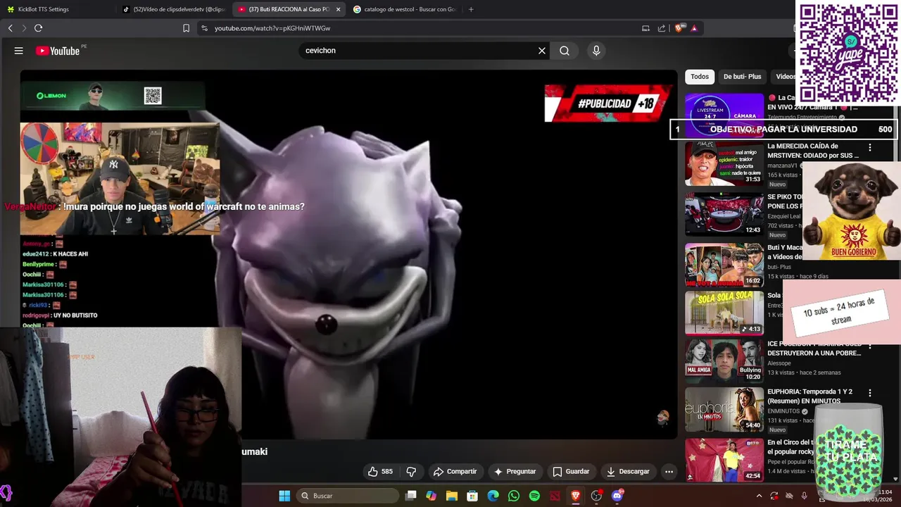Go to the YouTube home logo
This screenshot has height=507, width=901.
[58, 51]
